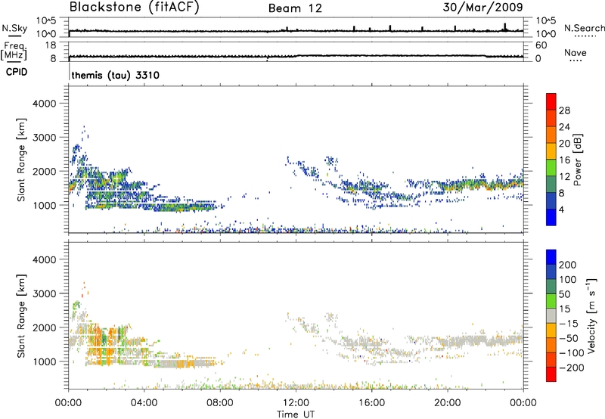Click the red swatch of the Power colorbar
605x419 pixels.
pyautogui.click(x=551, y=100)
